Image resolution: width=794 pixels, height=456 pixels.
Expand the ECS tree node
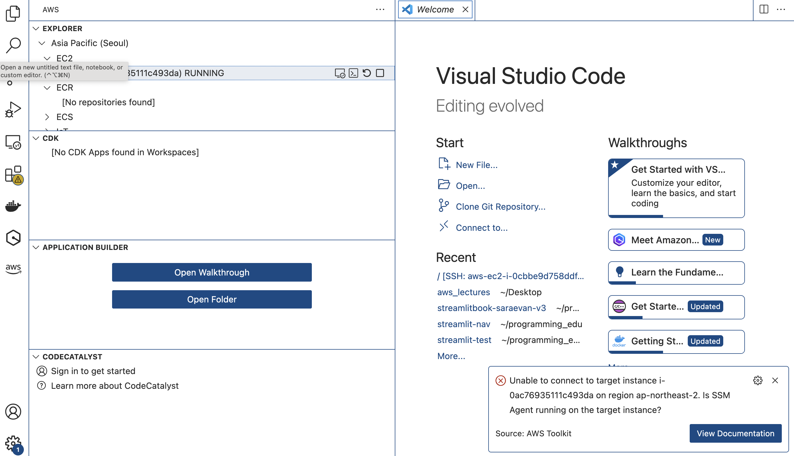coord(47,117)
